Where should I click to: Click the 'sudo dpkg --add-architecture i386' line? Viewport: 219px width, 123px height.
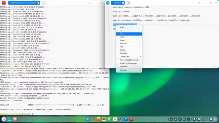click(131, 7)
